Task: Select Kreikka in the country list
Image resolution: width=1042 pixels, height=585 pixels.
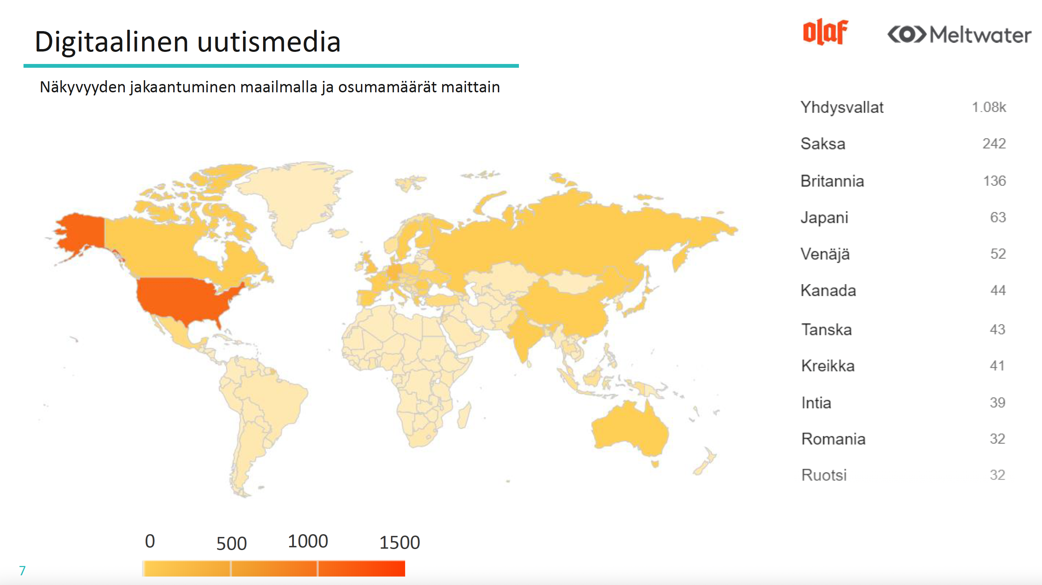Action: 903,366
